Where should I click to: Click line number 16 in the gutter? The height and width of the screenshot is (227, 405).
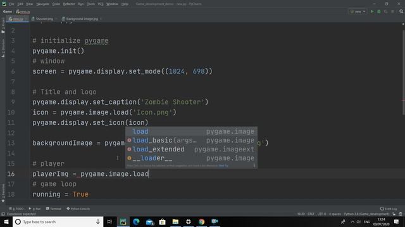pos(11,174)
